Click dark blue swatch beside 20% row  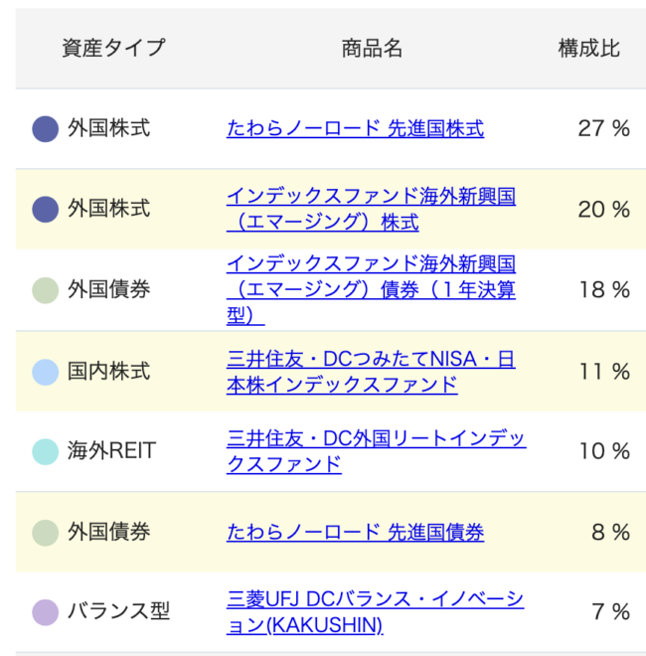pos(45,209)
